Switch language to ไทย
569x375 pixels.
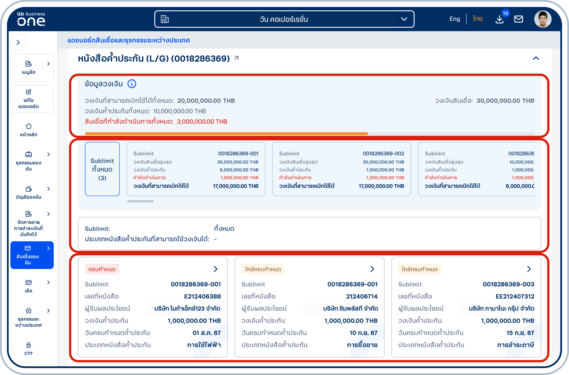478,19
